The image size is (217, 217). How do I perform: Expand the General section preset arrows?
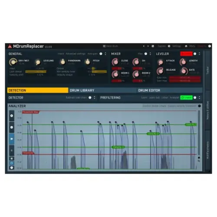click(x=105, y=54)
